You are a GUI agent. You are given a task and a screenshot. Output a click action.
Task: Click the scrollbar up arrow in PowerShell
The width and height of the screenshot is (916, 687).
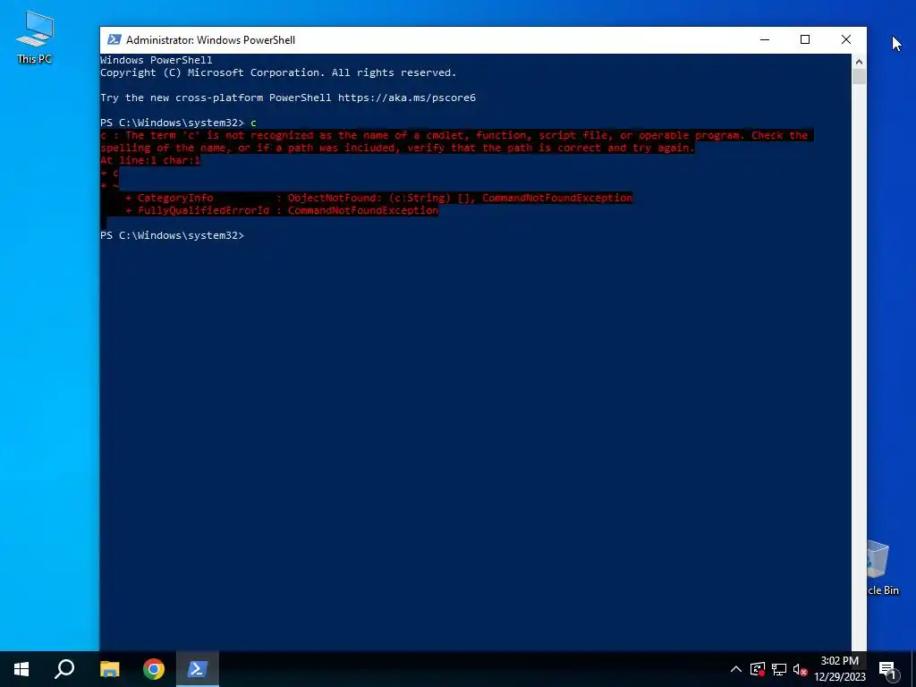[859, 61]
